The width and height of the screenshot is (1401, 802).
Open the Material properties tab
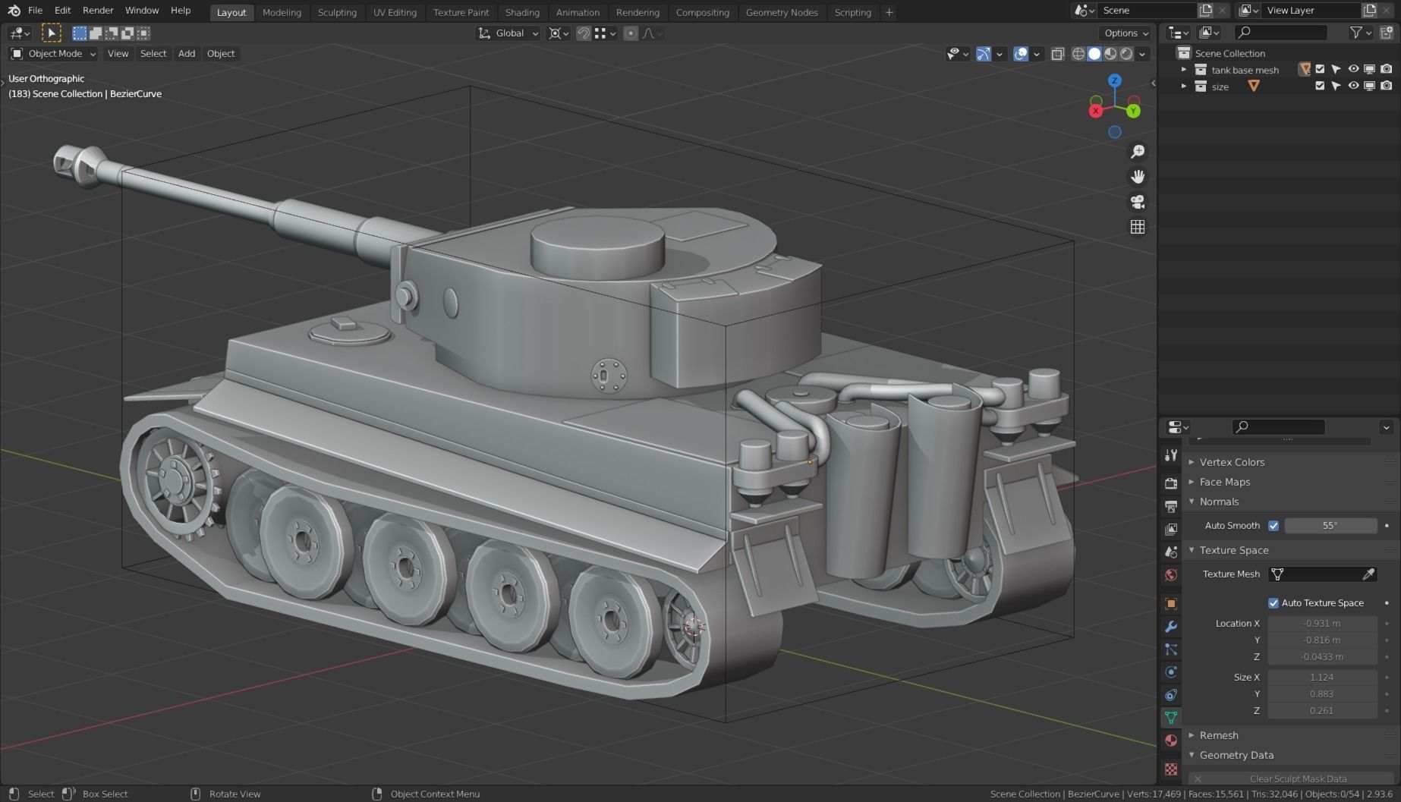click(1171, 741)
